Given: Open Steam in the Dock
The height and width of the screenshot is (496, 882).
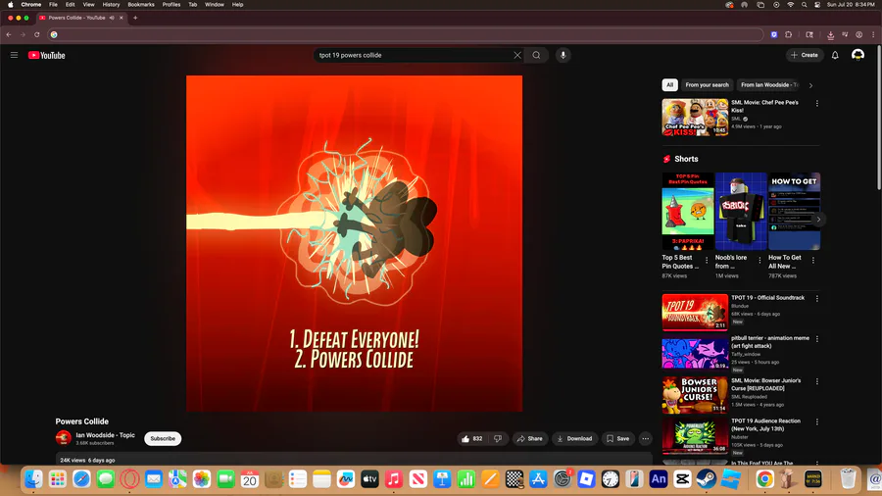Looking at the screenshot, I should coord(707,479).
